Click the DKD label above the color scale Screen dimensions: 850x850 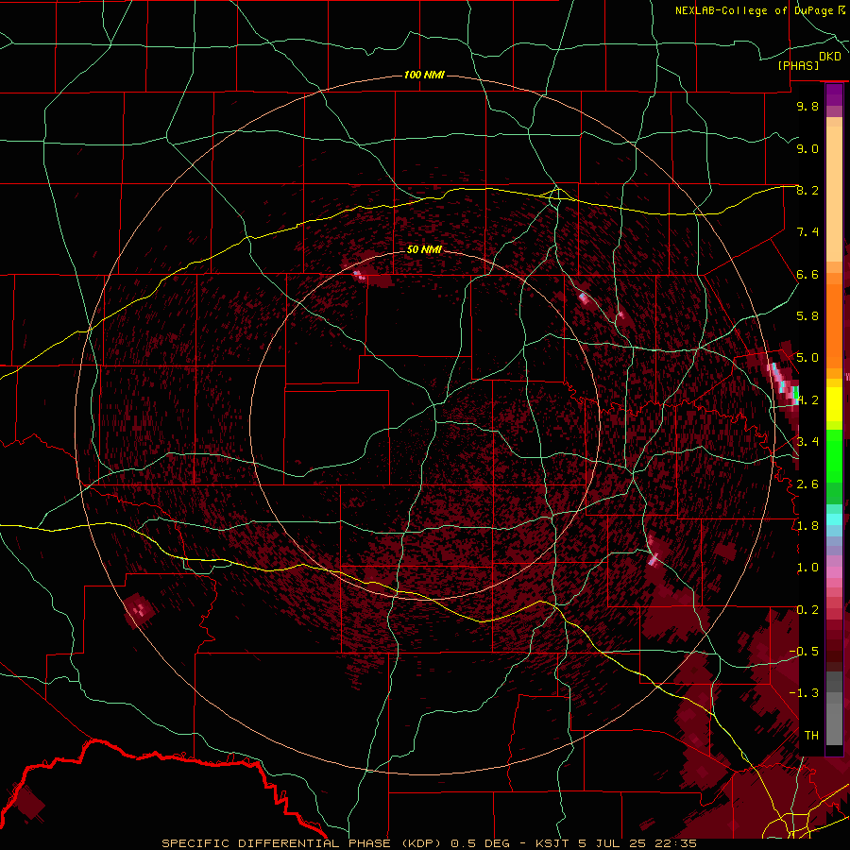(830, 57)
